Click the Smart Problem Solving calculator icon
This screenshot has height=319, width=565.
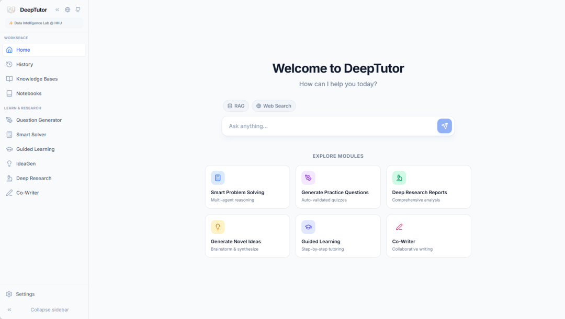click(x=218, y=178)
